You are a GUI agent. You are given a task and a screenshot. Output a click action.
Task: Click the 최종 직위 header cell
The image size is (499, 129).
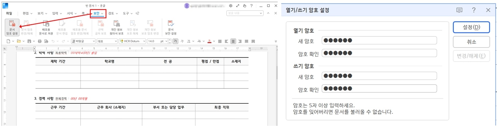222,107
